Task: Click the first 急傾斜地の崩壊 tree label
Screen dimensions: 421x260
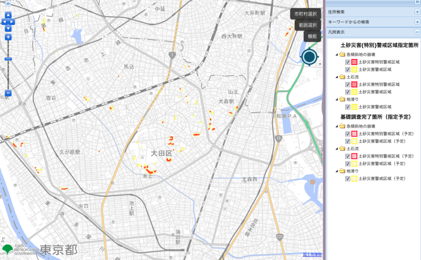Action: coord(361,55)
